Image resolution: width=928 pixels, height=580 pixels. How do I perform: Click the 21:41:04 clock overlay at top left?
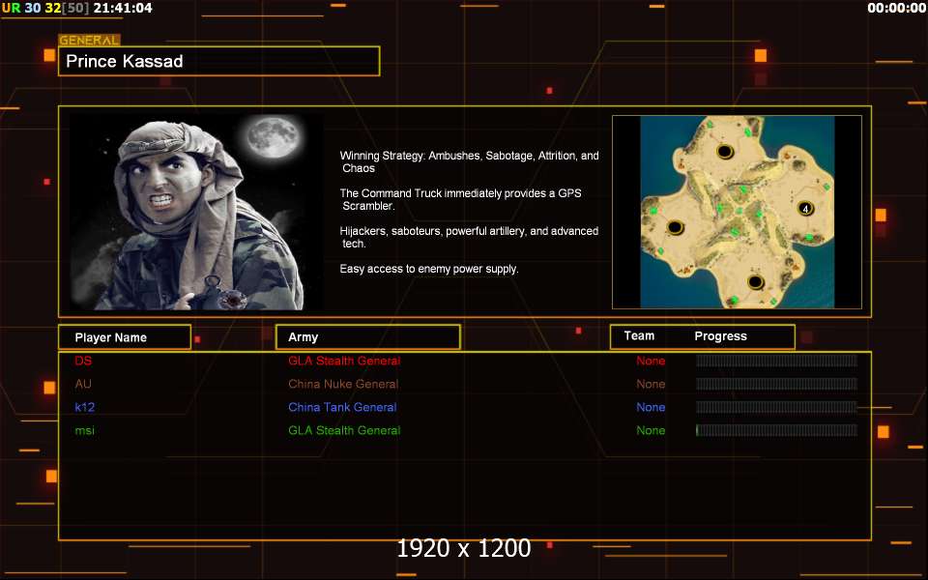coord(123,8)
